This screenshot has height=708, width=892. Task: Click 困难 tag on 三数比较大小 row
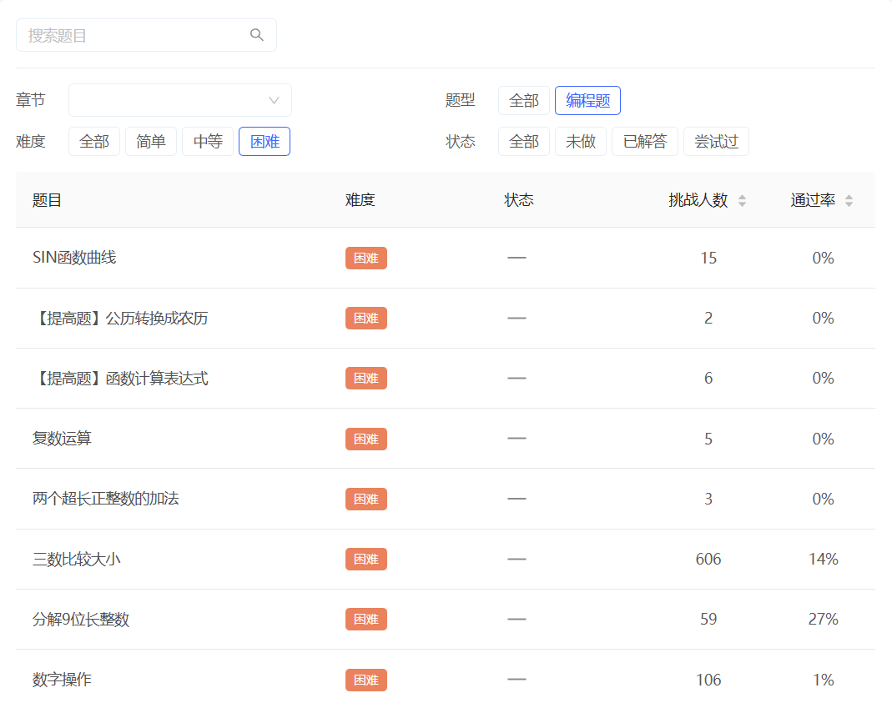[366, 560]
